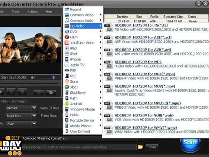Image resolution: width=209 pixels, height=157 pixels.
Task: Click the iPod device icon
Action: (67, 54)
